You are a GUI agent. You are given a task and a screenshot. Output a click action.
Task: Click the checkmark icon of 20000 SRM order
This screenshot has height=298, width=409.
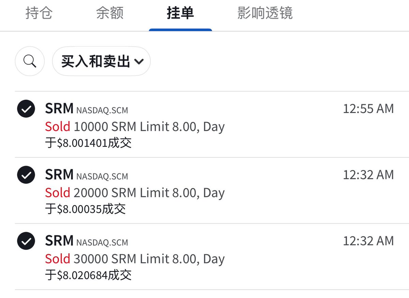coord(26,175)
